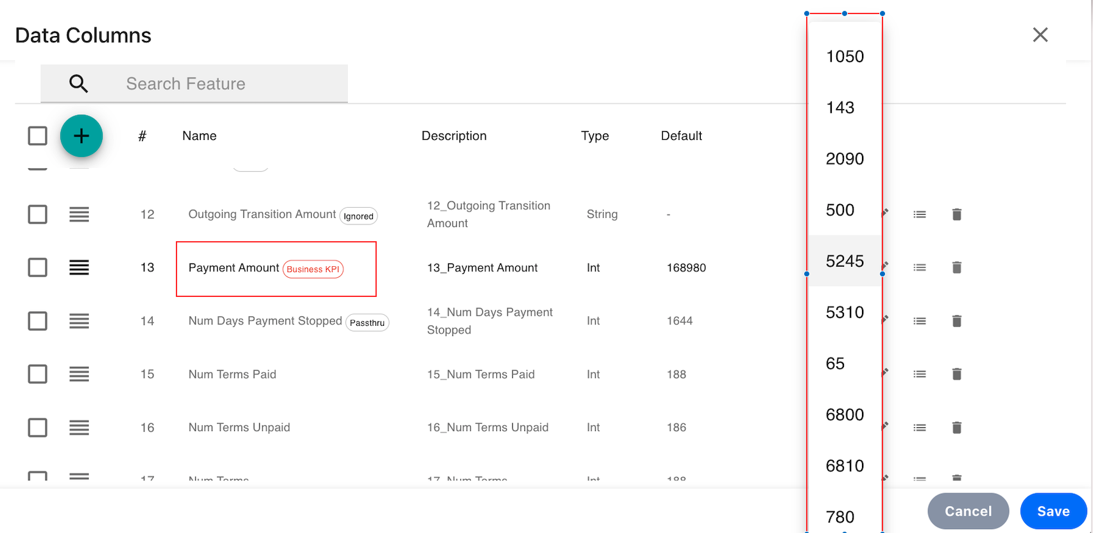
Task: Click description 15_Num Terms Paid
Action: tap(481, 374)
